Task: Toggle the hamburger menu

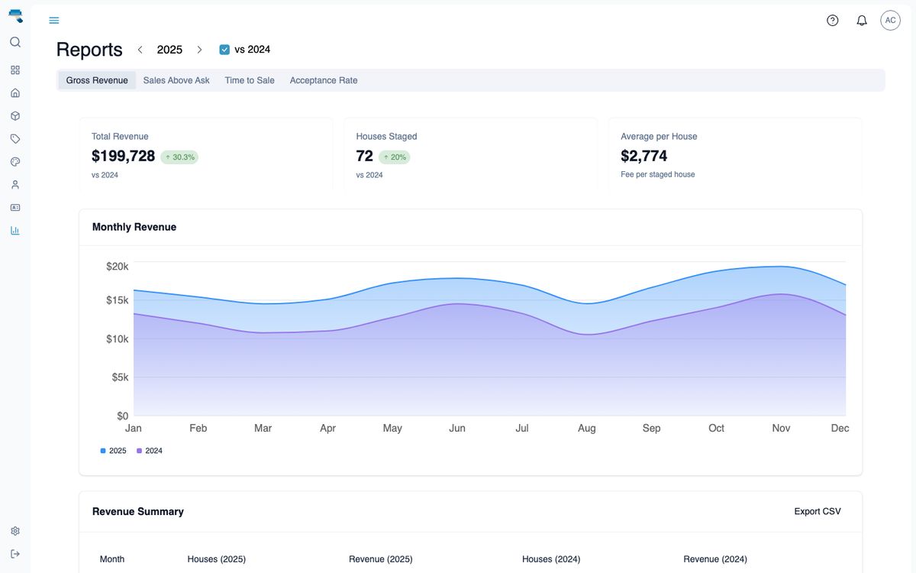Action: pyautogui.click(x=54, y=21)
